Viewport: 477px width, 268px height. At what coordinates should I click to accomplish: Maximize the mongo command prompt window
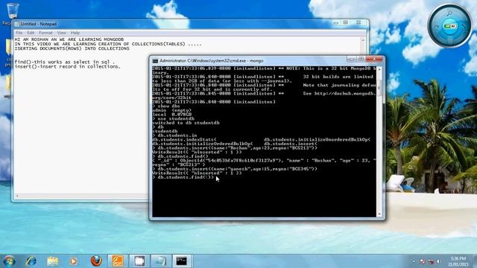pyautogui.click(x=361, y=59)
